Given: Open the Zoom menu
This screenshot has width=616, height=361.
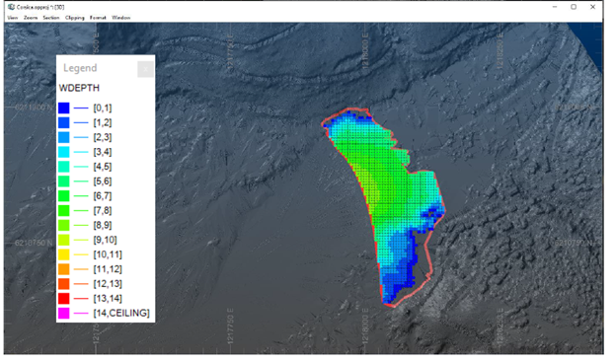Looking at the screenshot, I should (31, 18).
